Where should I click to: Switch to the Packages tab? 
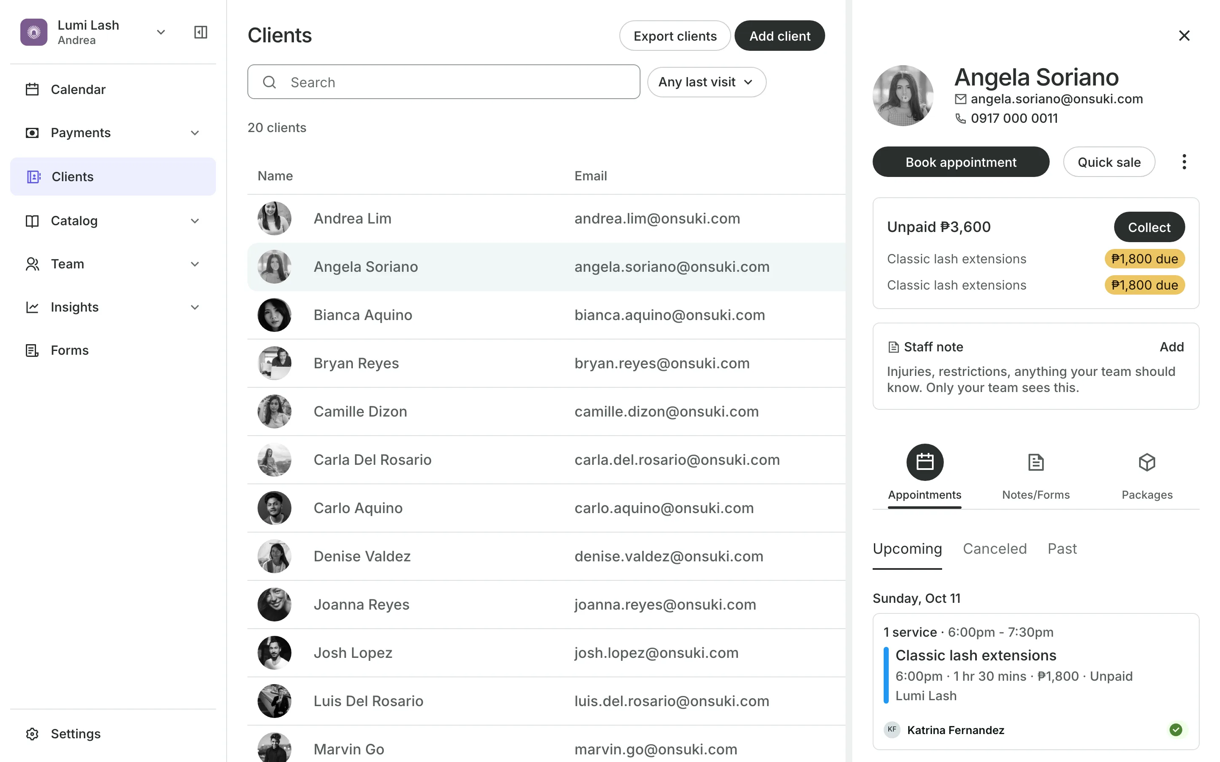(x=1147, y=473)
